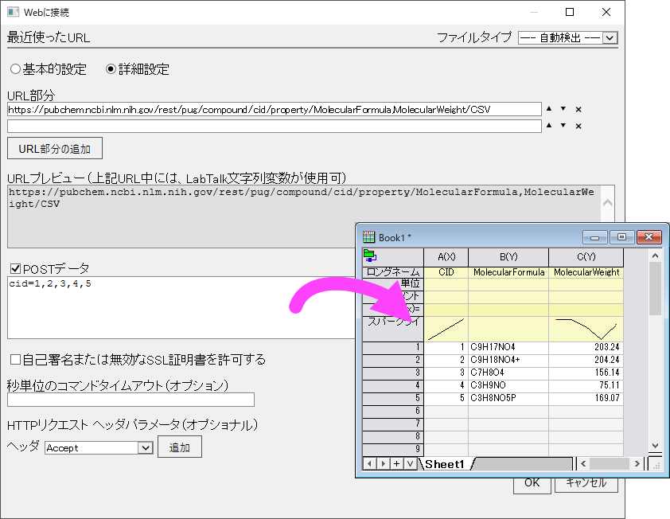Maximize the Book1 window
Screen dimensions: 670x519
(621, 237)
